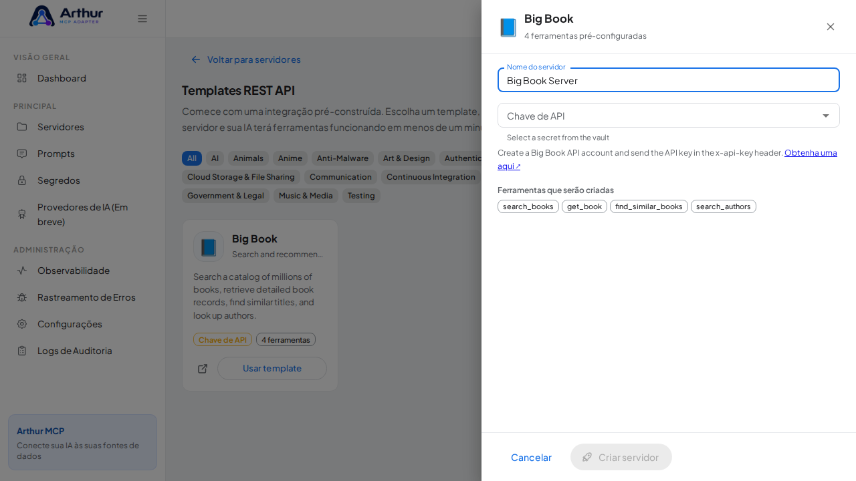Click the Criar servidor button

621,457
